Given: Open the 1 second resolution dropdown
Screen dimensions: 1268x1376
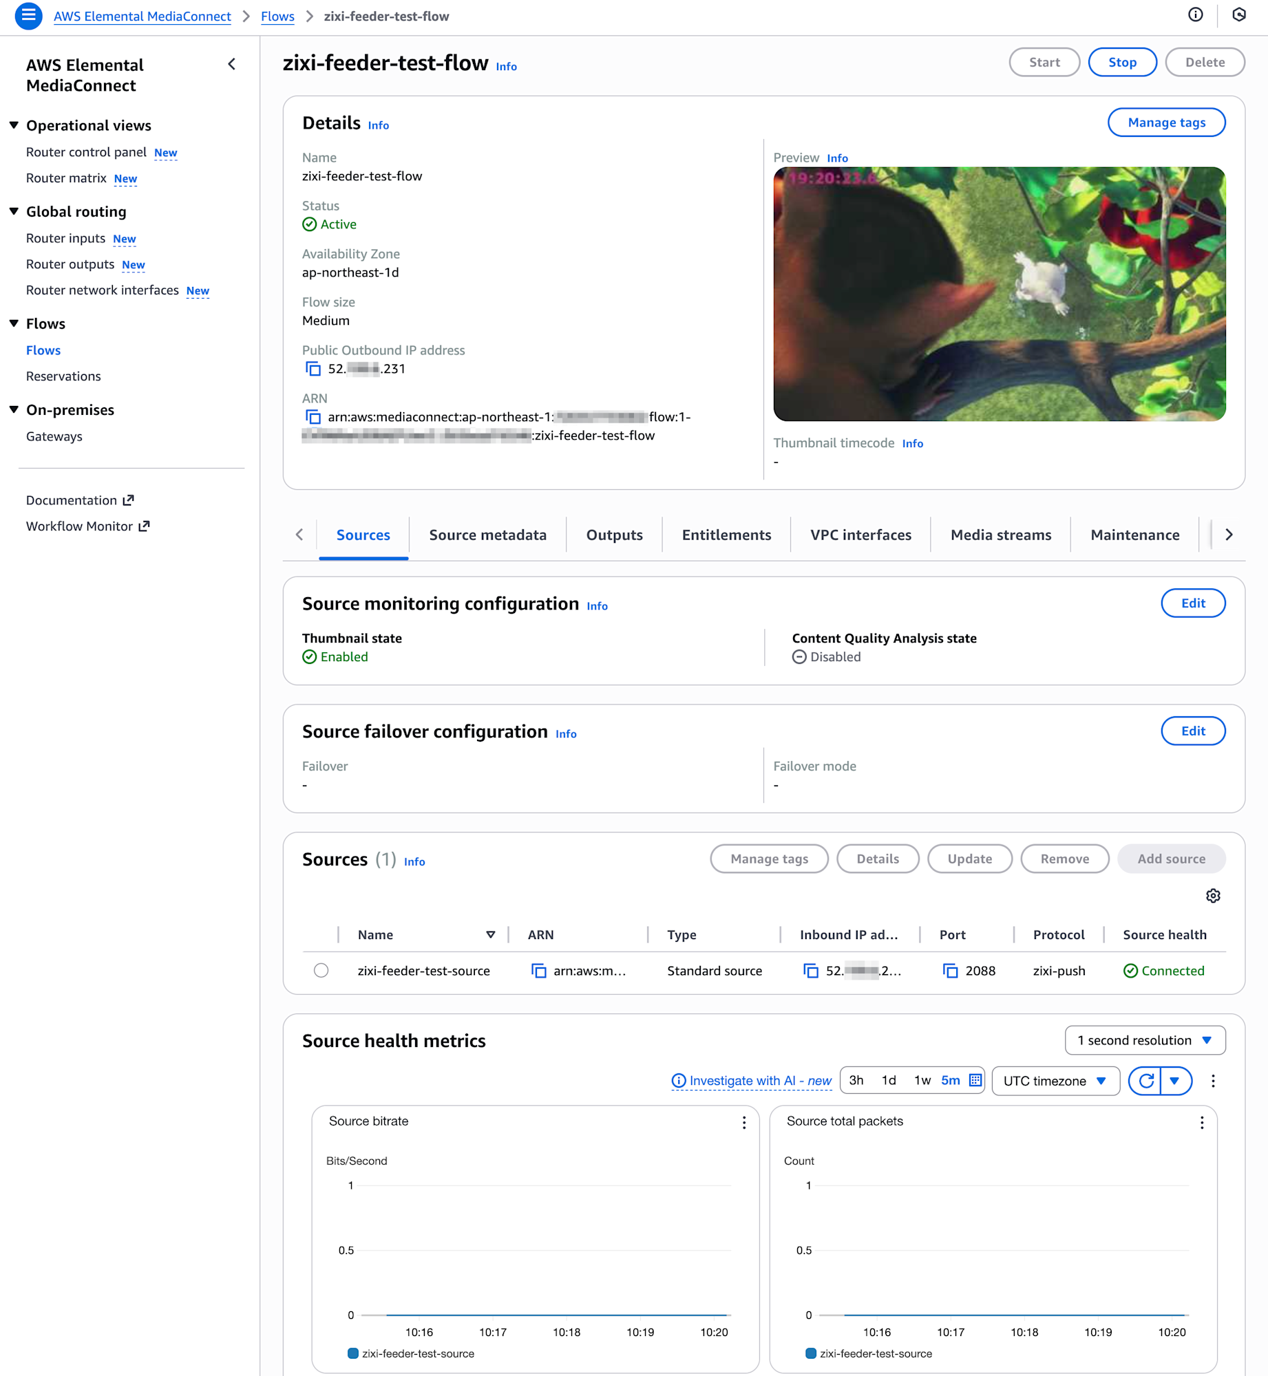Looking at the screenshot, I should click(x=1145, y=1040).
